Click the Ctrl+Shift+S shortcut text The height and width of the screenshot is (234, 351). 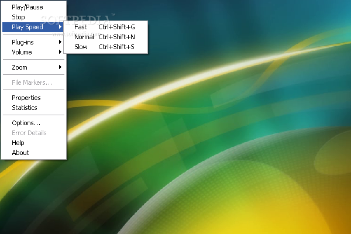coord(116,47)
